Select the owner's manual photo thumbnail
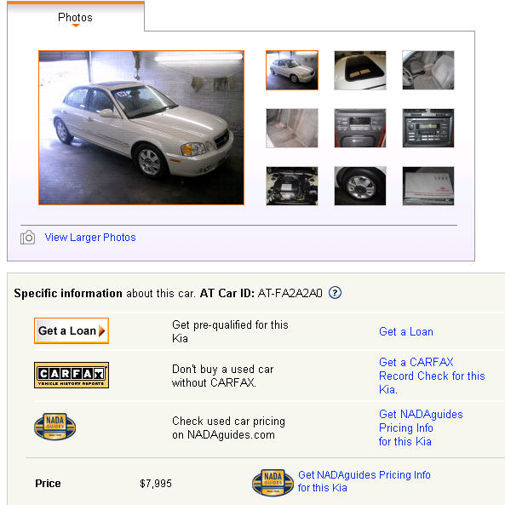 428,186
